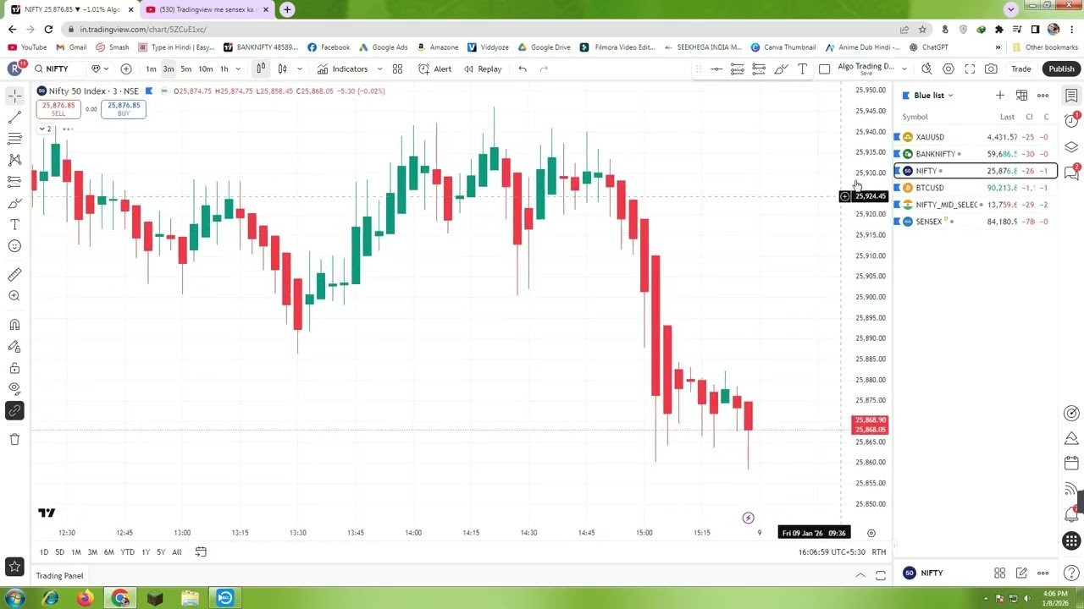Select BTCUSD in the watchlist
The height and width of the screenshot is (609, 1084).
[x=930, y=187]
